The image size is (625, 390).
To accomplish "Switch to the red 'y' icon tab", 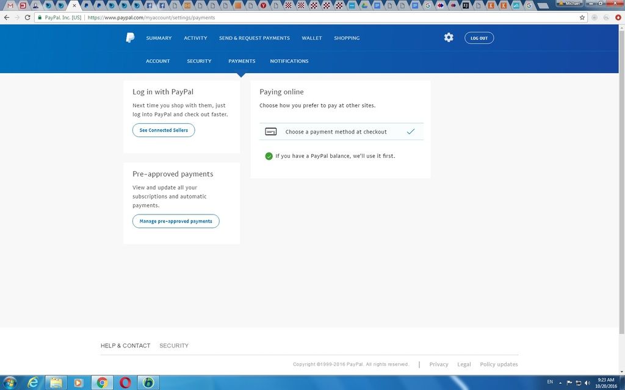I will pyautogui.click(x=263, y=5).
